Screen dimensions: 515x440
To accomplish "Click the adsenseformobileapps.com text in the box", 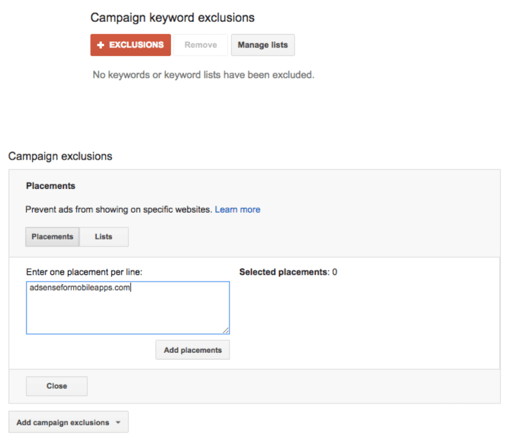I will click(80, 288).
